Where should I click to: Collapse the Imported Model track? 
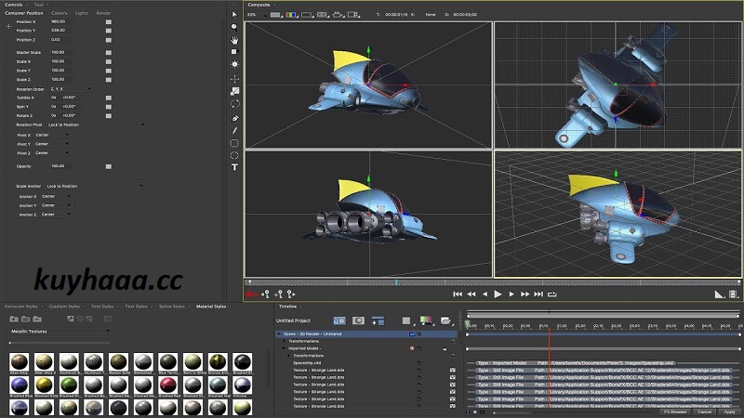click(x=284, y=348)
